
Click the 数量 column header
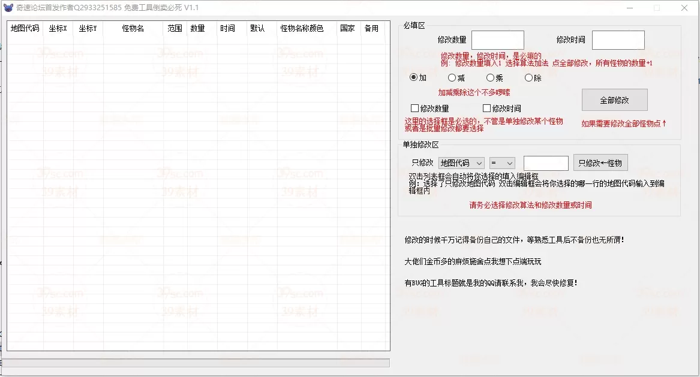click(x=197, y=28)
